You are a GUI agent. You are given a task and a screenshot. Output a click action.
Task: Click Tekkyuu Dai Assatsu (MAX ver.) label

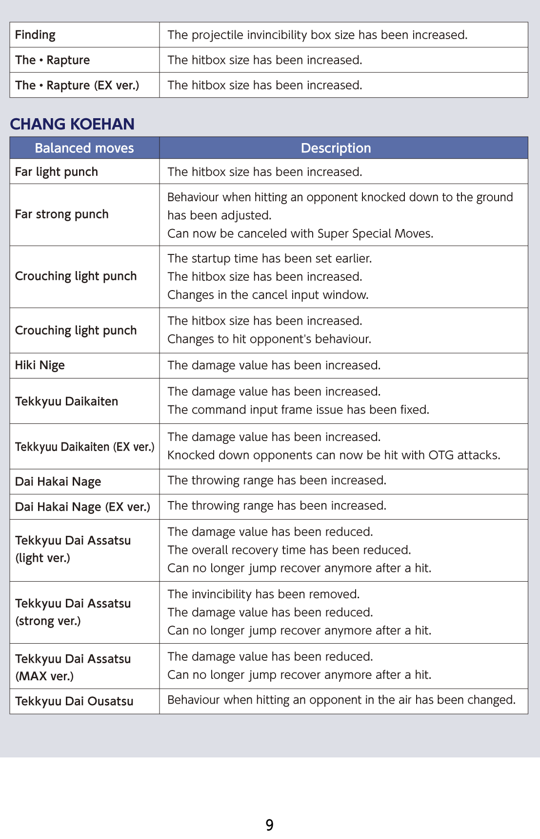click(73, 667)
